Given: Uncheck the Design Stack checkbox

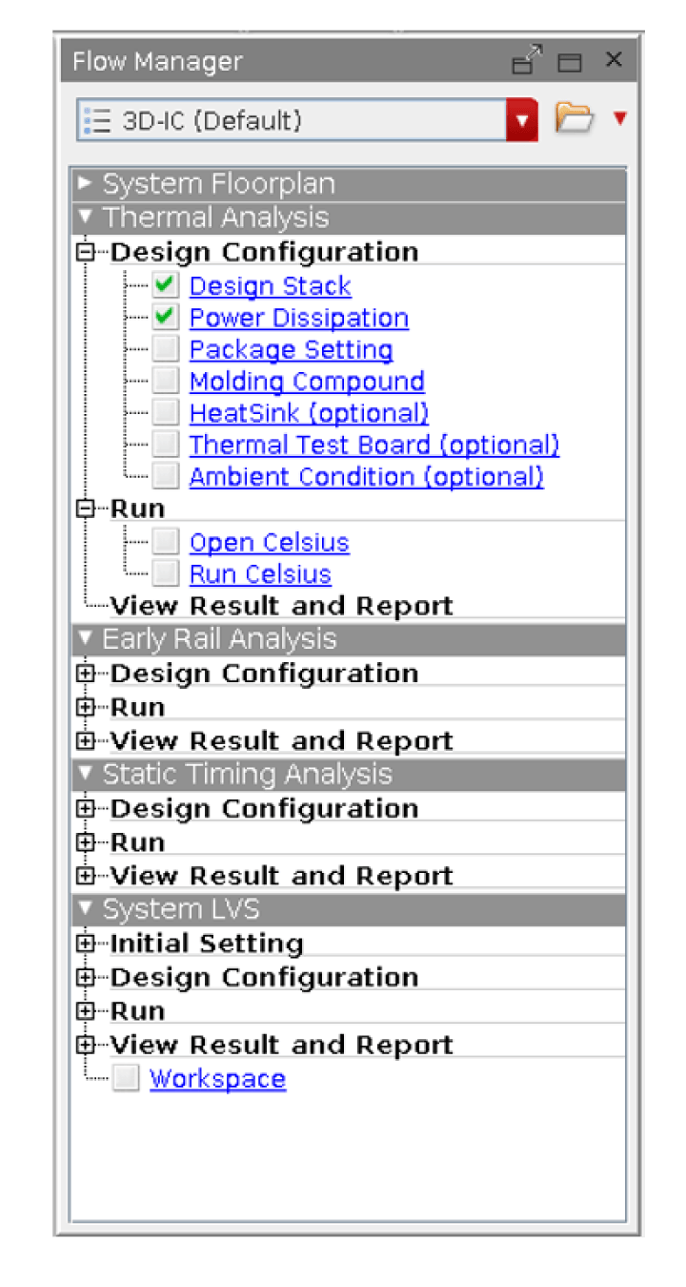Looking at the screenshot, I should pyautogui.click(x=166, y=285).
